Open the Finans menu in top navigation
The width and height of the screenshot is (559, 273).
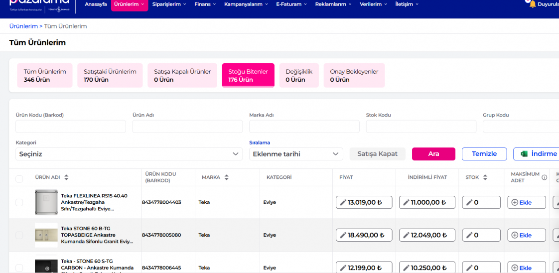click(x=205, y=4)
